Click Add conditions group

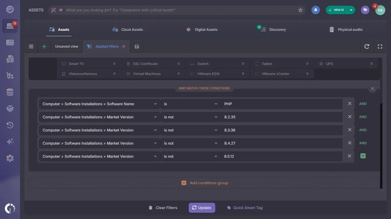[205, 183]
